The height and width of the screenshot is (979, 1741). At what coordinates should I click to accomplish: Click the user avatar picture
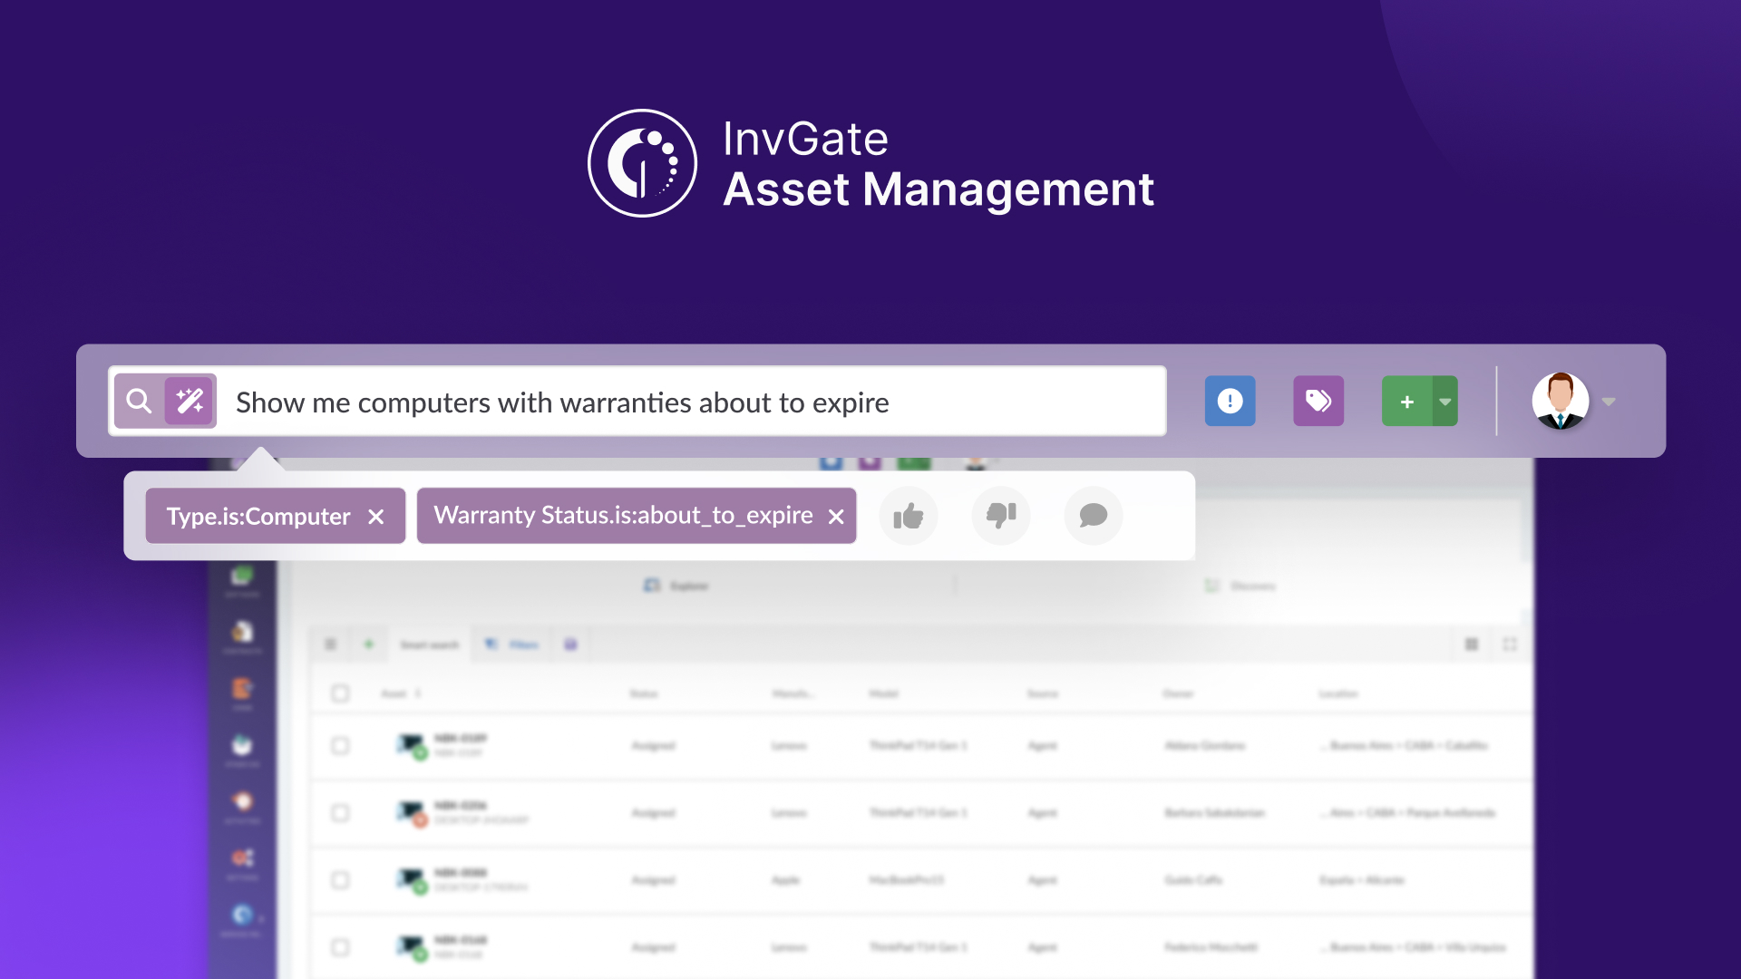pyautogui.click(x=1561, y=401)
